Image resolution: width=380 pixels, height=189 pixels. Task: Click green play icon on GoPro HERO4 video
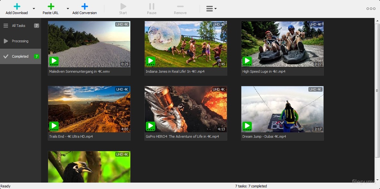[151, 126]
